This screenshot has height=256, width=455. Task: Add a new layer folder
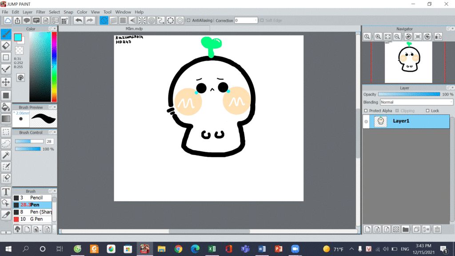(x=406, y=229)
